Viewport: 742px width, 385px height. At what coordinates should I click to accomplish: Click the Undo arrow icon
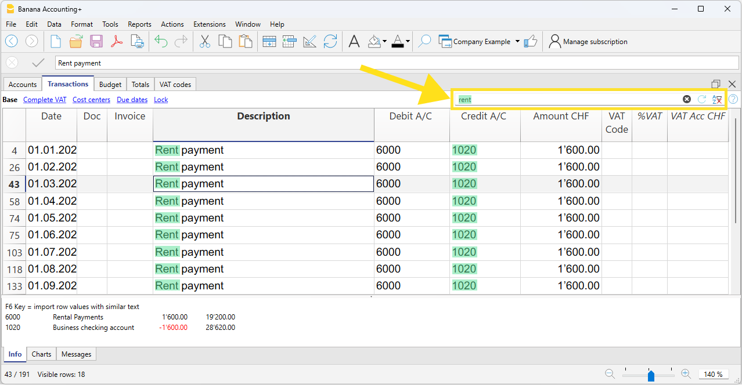161,42
